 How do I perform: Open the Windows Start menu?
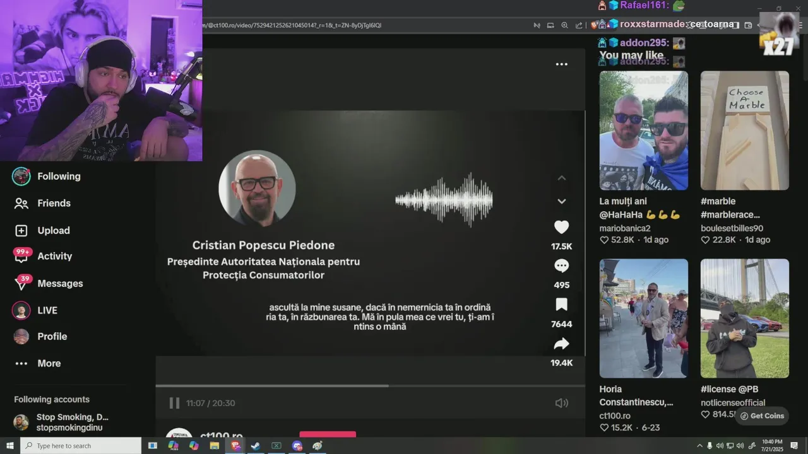tap(9, 446)
